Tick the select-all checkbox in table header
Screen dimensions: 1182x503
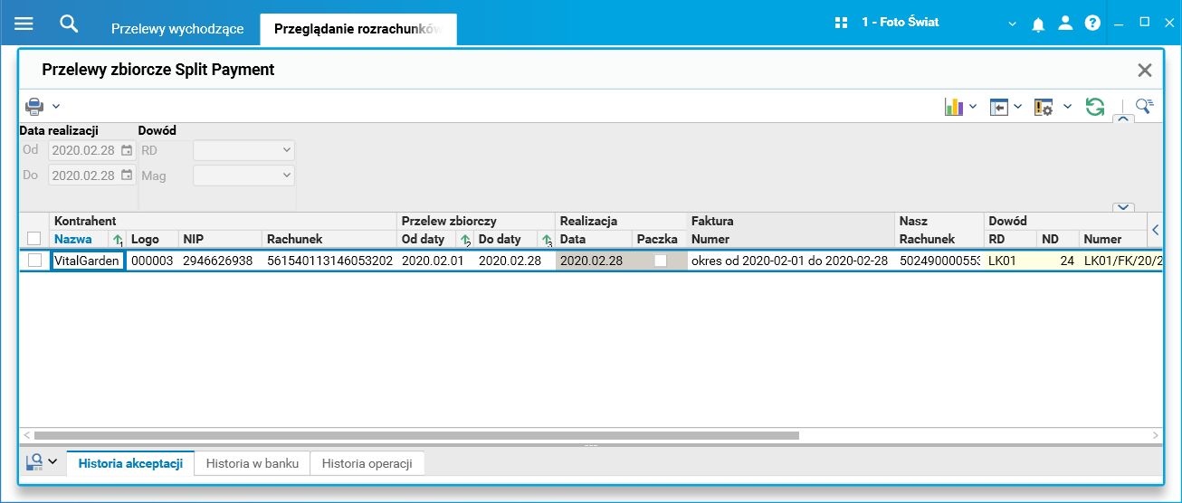(x=34, y=239)
